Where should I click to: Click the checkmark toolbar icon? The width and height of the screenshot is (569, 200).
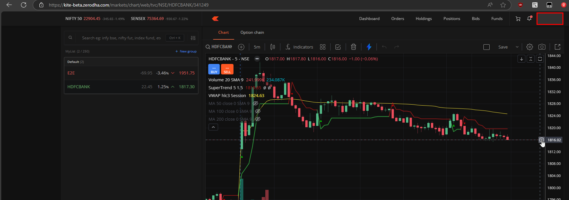pos(338,47)
